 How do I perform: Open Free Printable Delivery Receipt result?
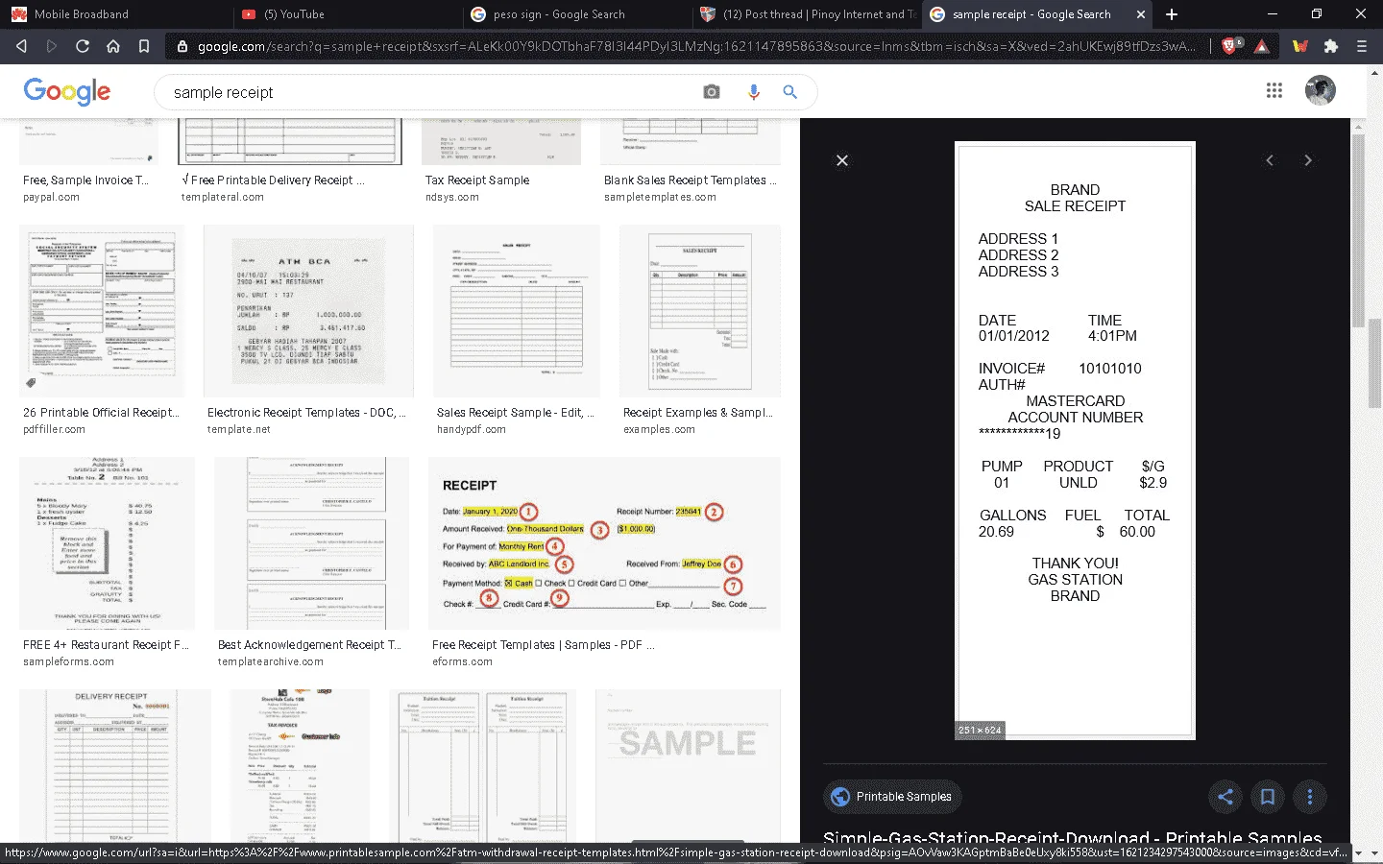pyautogui.click(x=273, y=180)
